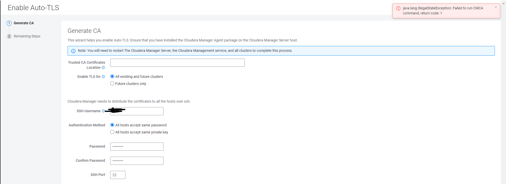This screenshot has width=506, height=184.
Task: Click step 1 circle for Generate CA
Action: [x=9, y=23]
